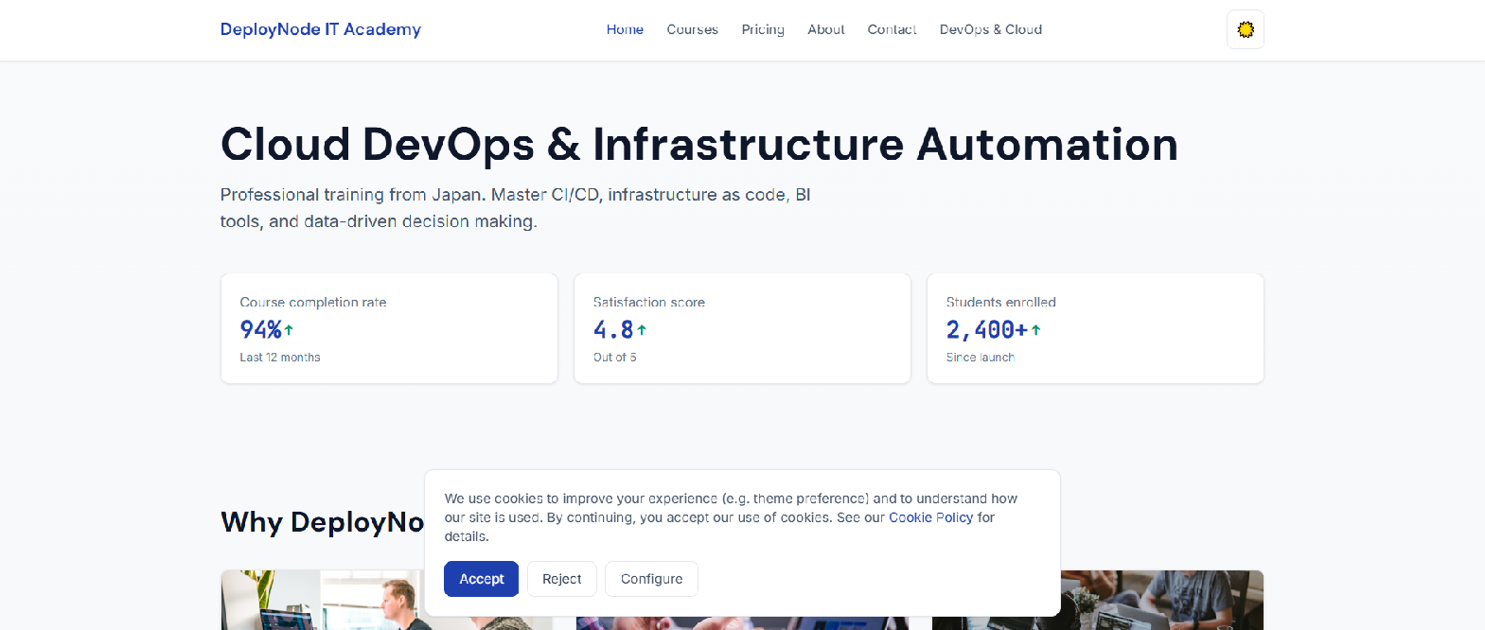Screen dimensions: 1485x630
Task: Select the DevOps & Cloud nav item
Action: [x=990, y=29]
